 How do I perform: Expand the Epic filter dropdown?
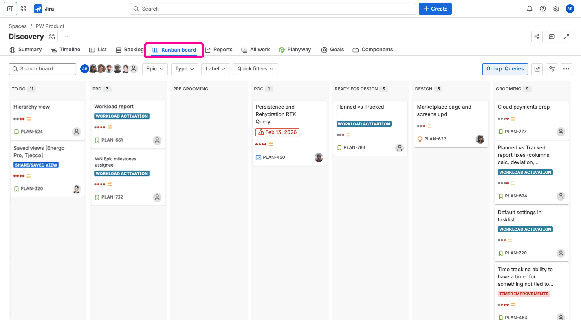point(155,69)
